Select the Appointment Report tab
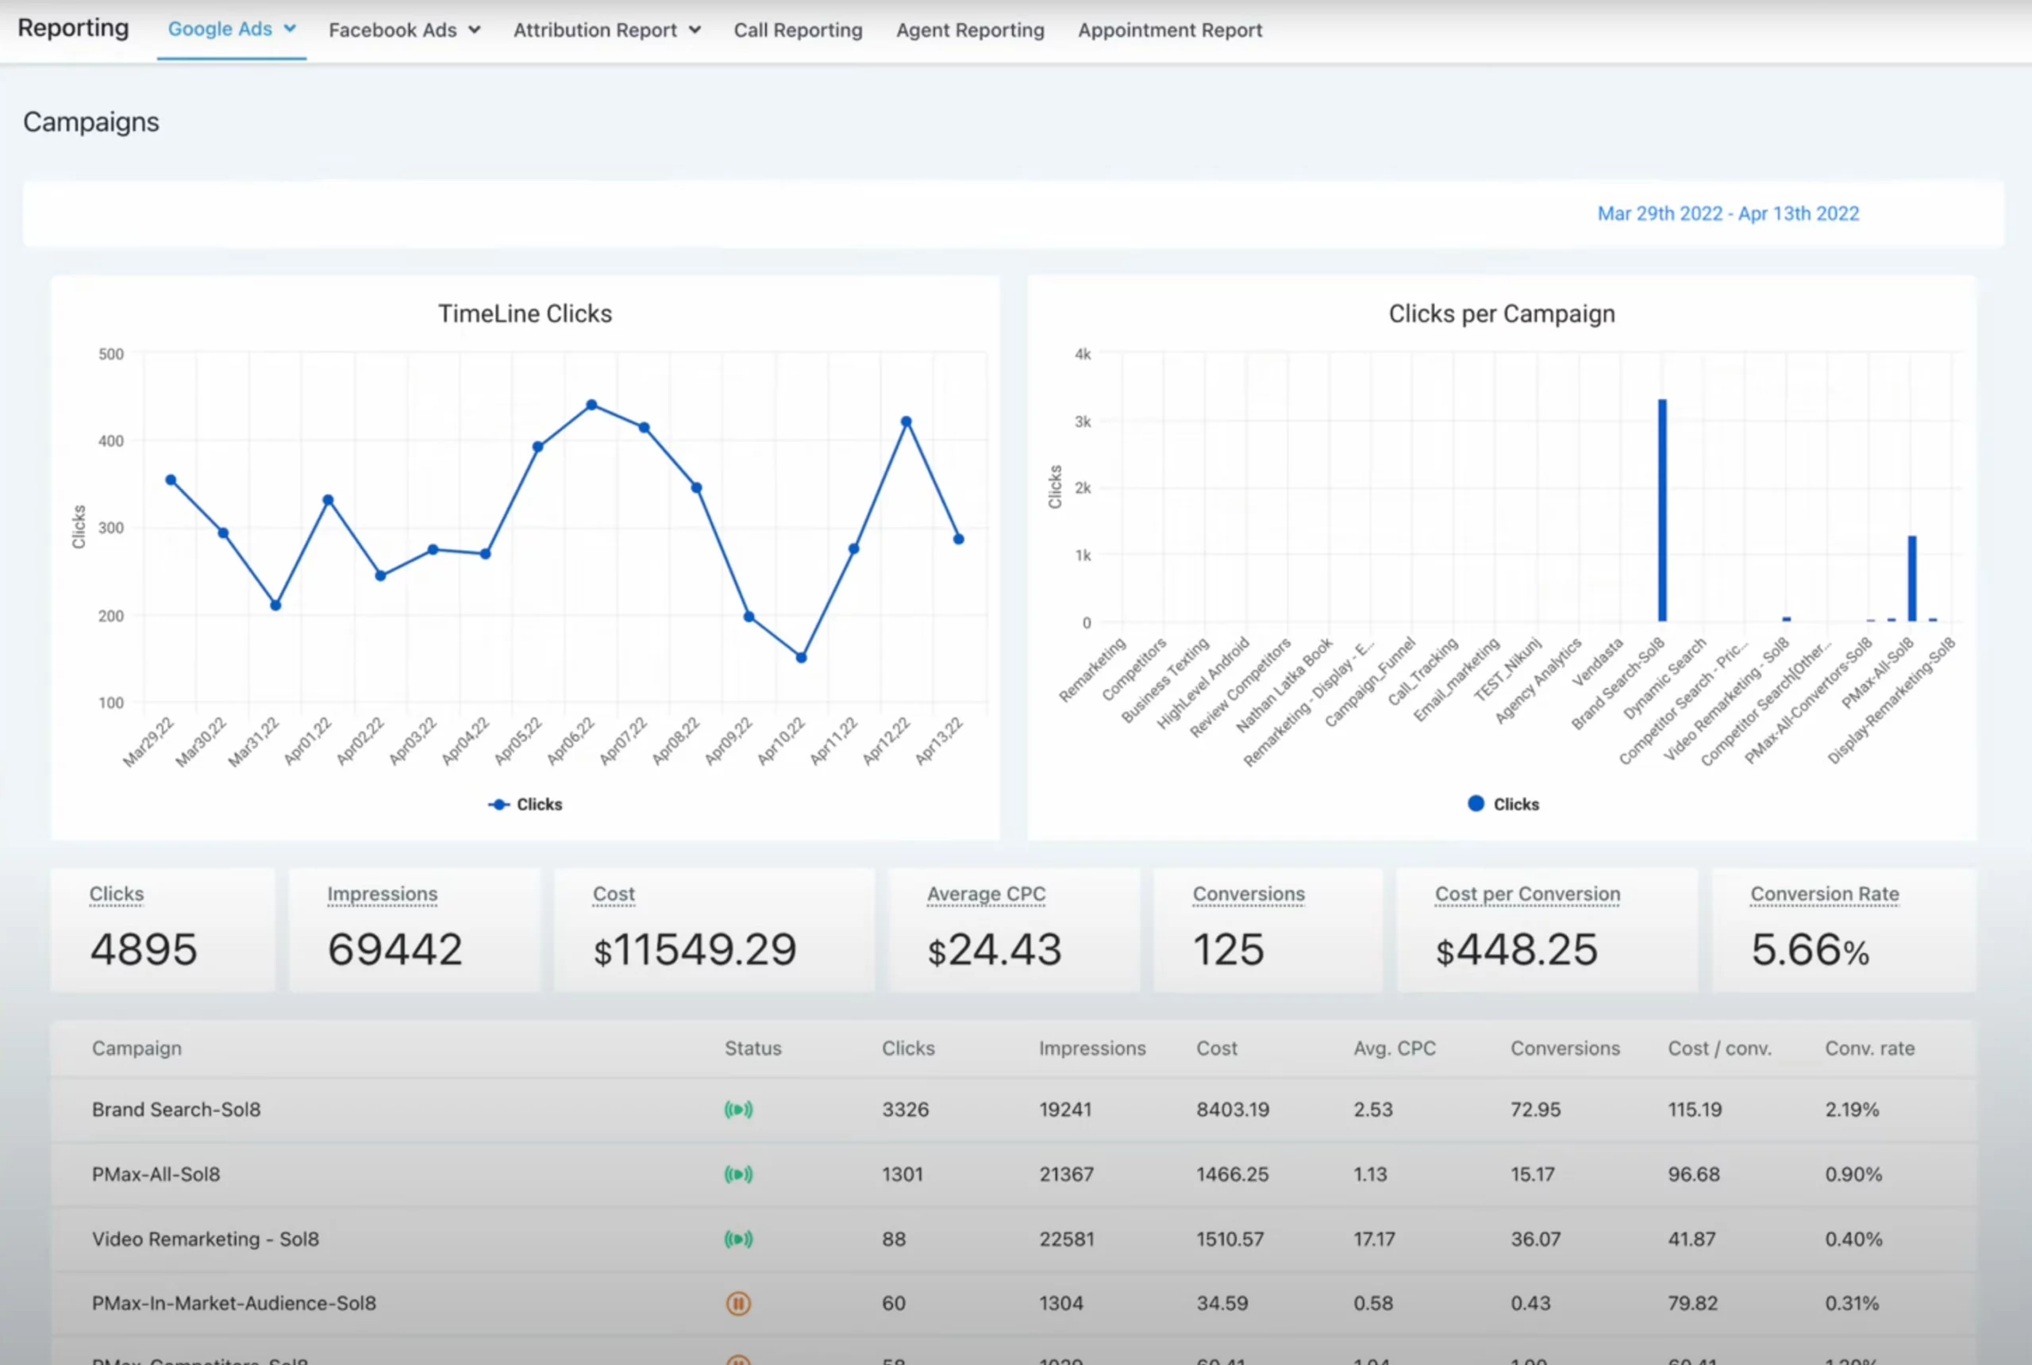 tap(1170, 29)
